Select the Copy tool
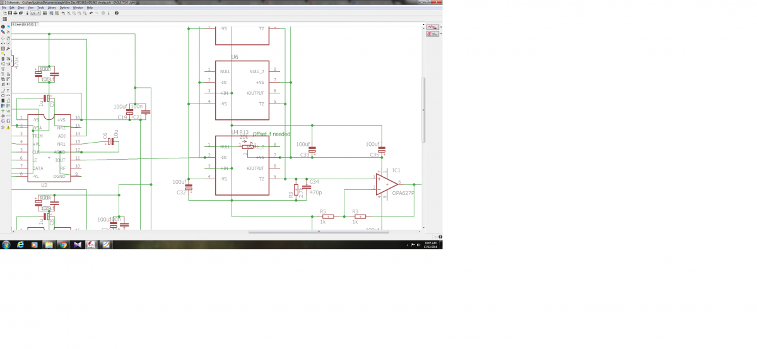This screenshot has width=757, height=349. [8, 37]
